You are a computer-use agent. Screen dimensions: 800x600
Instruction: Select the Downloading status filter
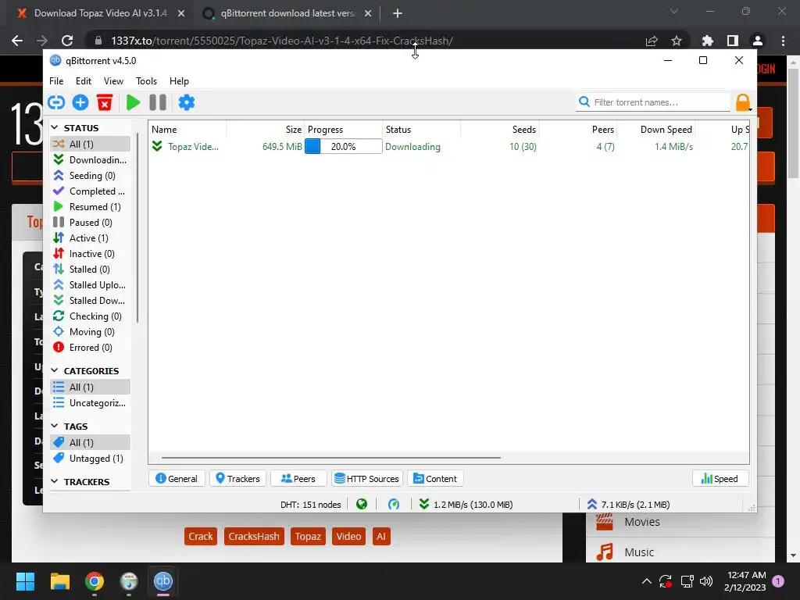point(91,159)
